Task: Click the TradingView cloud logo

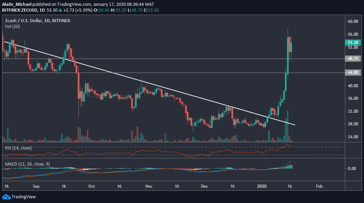Action: tap(6, 197)
